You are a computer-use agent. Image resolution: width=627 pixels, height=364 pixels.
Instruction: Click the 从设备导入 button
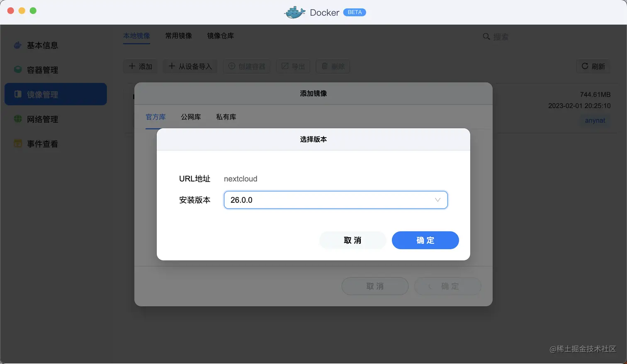click(190, 66)
